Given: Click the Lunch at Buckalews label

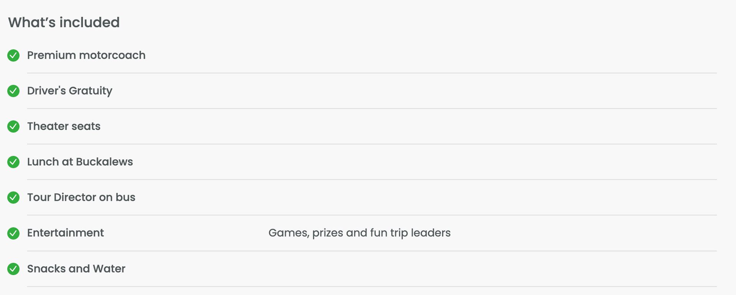Looking at the screenshot, I should pyautogui.click(x=80, y=162).
